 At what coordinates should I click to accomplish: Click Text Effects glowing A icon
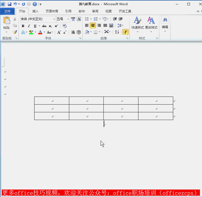23,32
